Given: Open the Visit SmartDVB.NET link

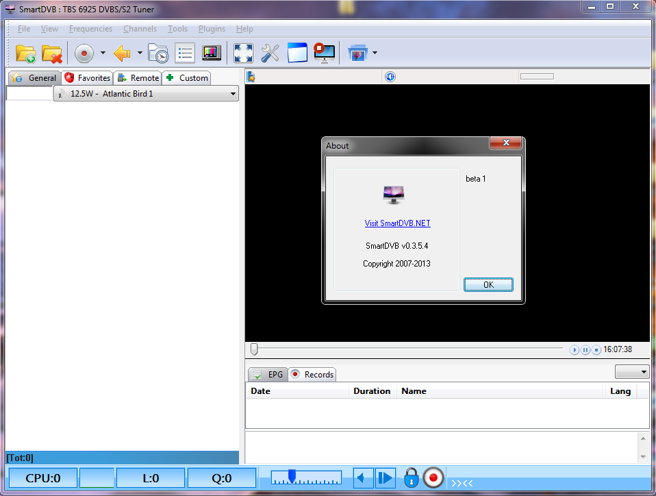Looking at the screenshot, I should [397, 223].
